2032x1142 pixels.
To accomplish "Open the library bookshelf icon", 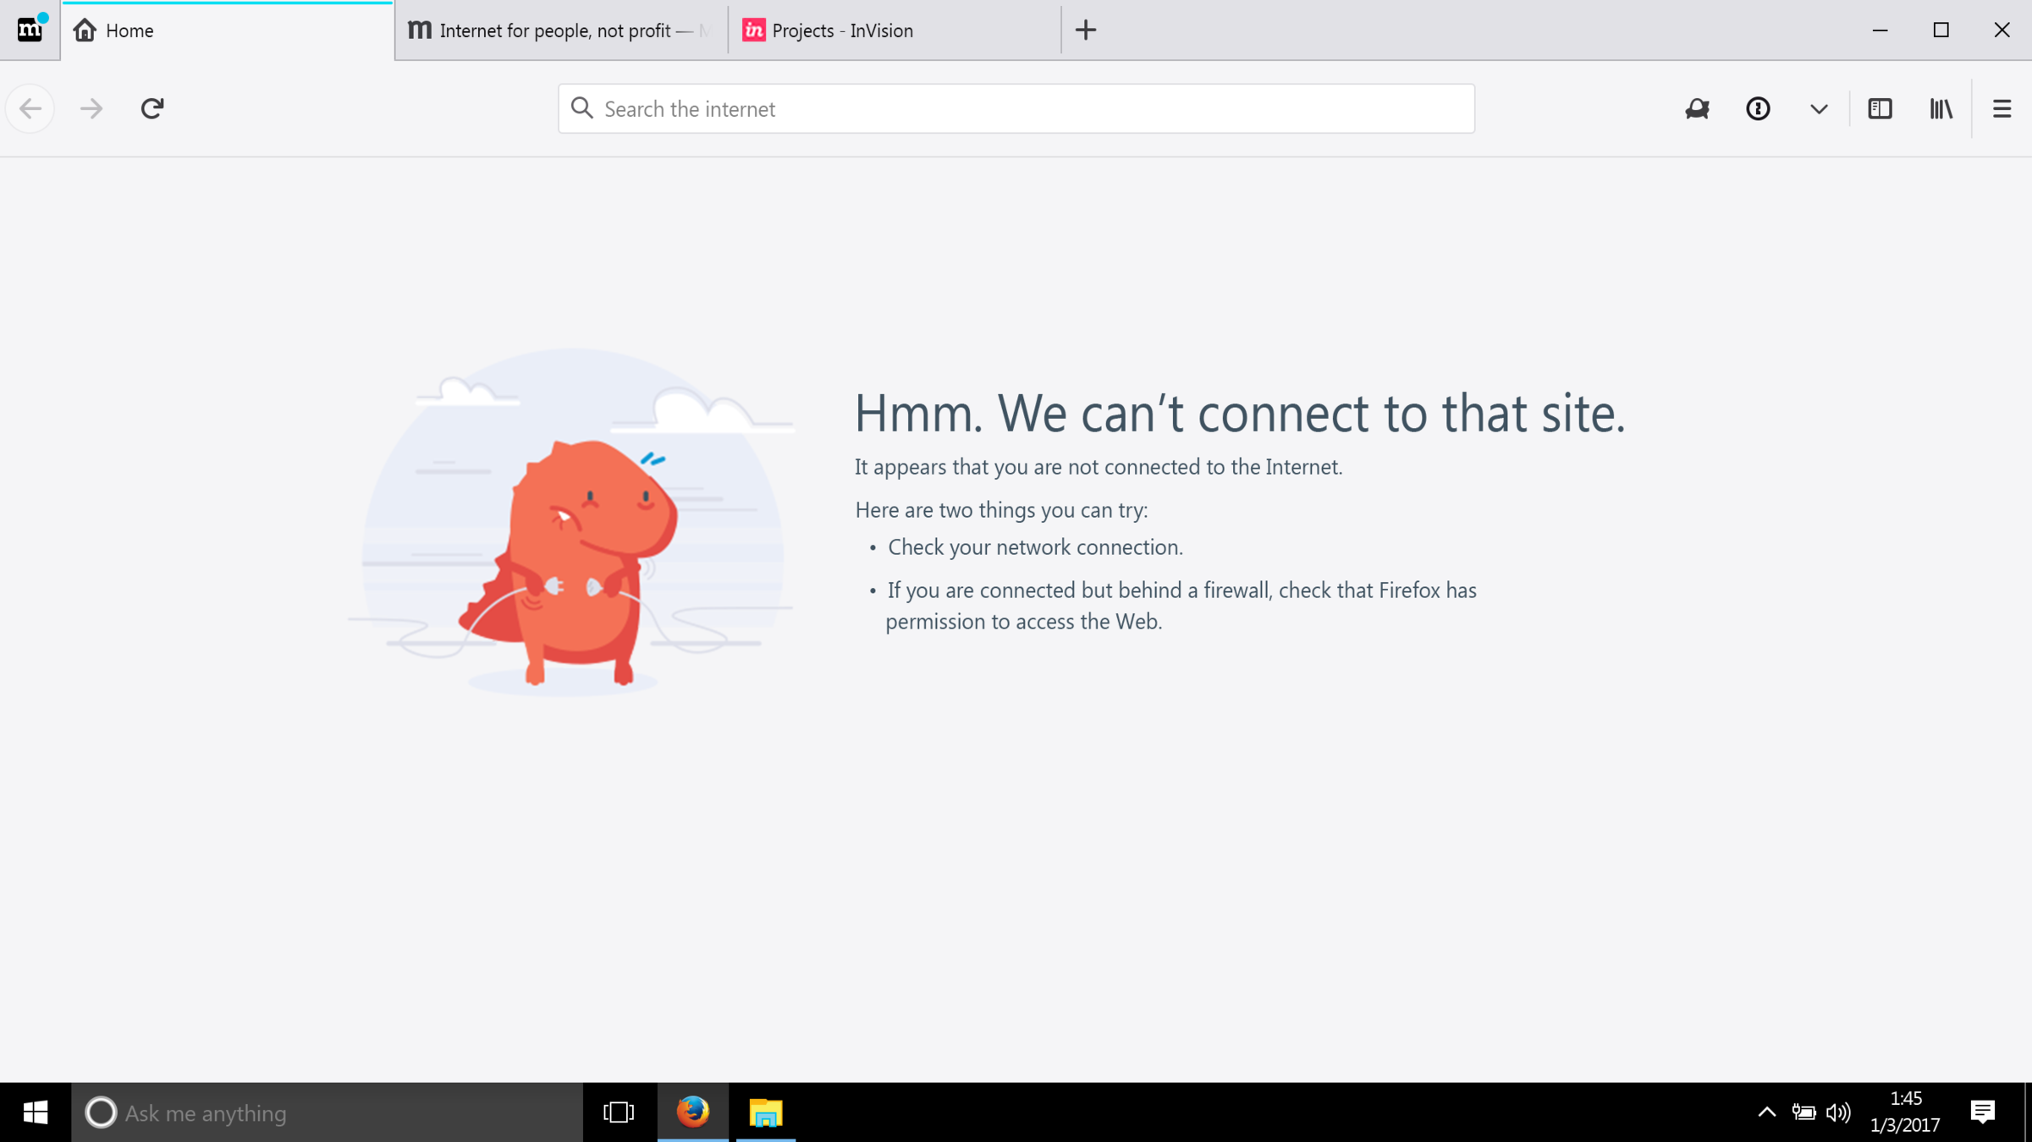I will point(1941,108).
